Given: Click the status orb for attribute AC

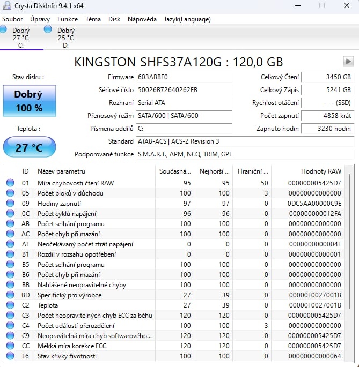Looking at the screenshot, I should 10,234.
